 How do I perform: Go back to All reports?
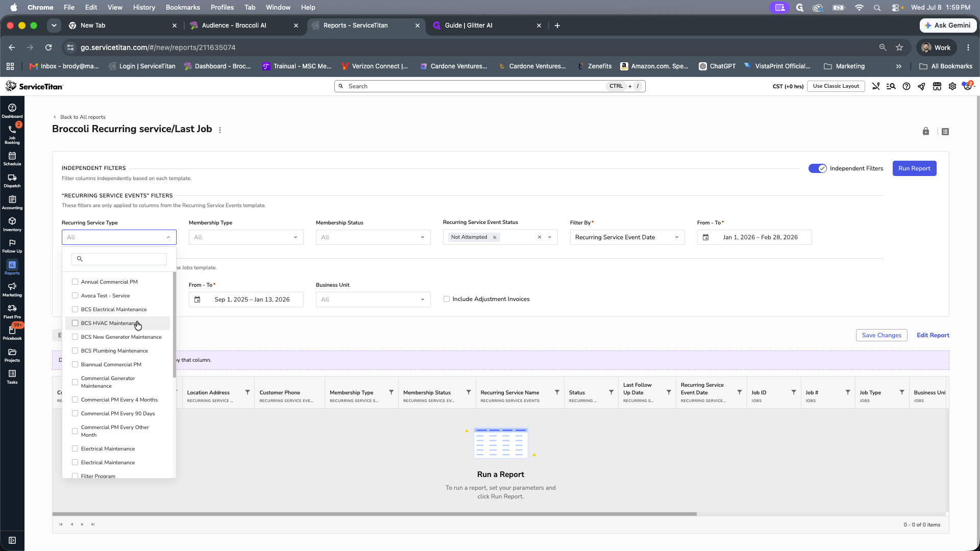coord(80,117)
